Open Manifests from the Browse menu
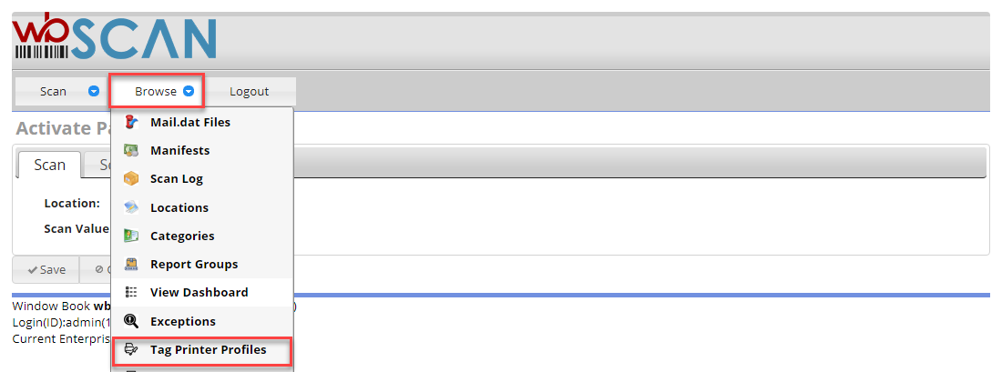Screen dimensions: 1002x372 (202, 151)
